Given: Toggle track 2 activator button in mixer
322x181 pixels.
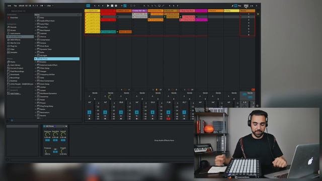Looking at the screenshot, I should (x=105, y=112).
